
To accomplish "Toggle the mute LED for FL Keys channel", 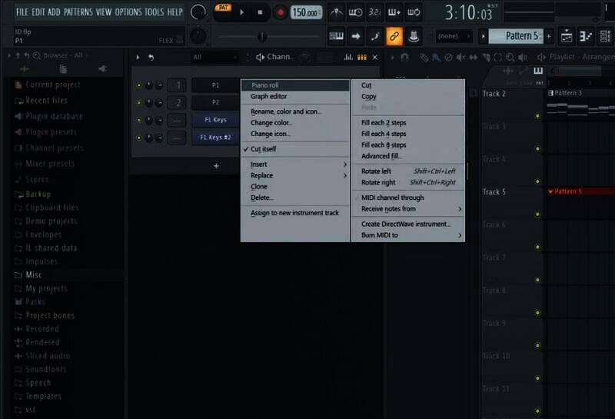I will pos(139,120).
